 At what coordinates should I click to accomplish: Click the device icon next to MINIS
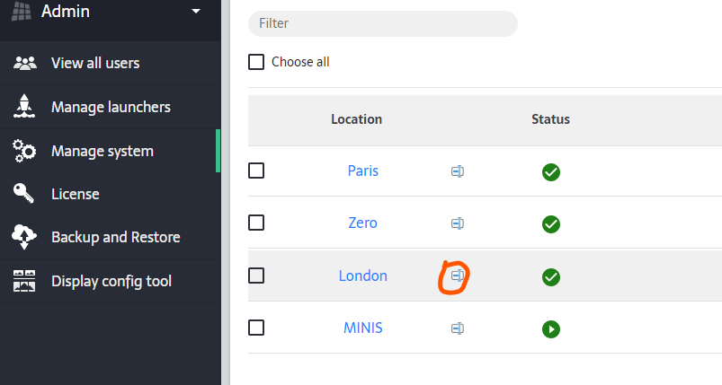click(x=458, y=328)
